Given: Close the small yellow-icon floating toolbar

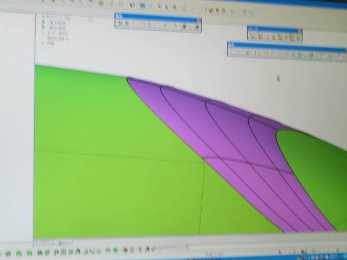Looking at the screenshot, I should [x=300, y=32].
